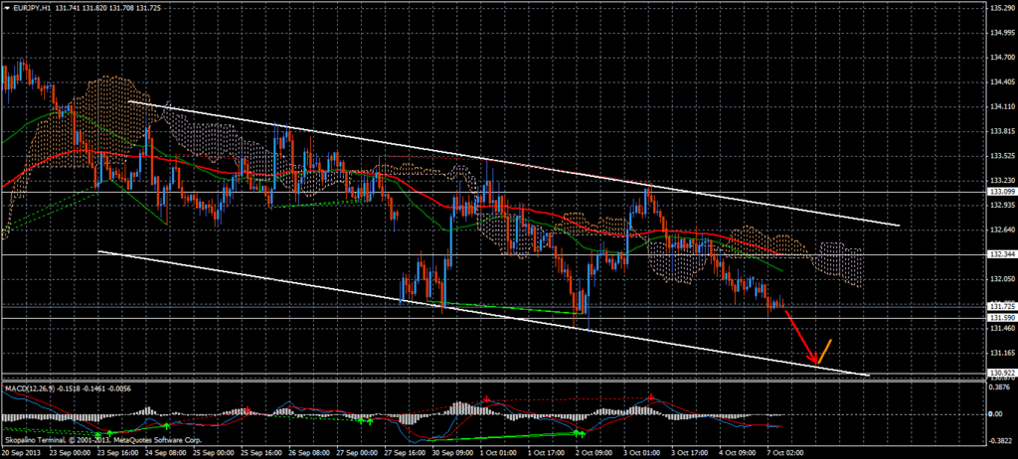Click the 131.165 price scale label

click(1002, 353)
